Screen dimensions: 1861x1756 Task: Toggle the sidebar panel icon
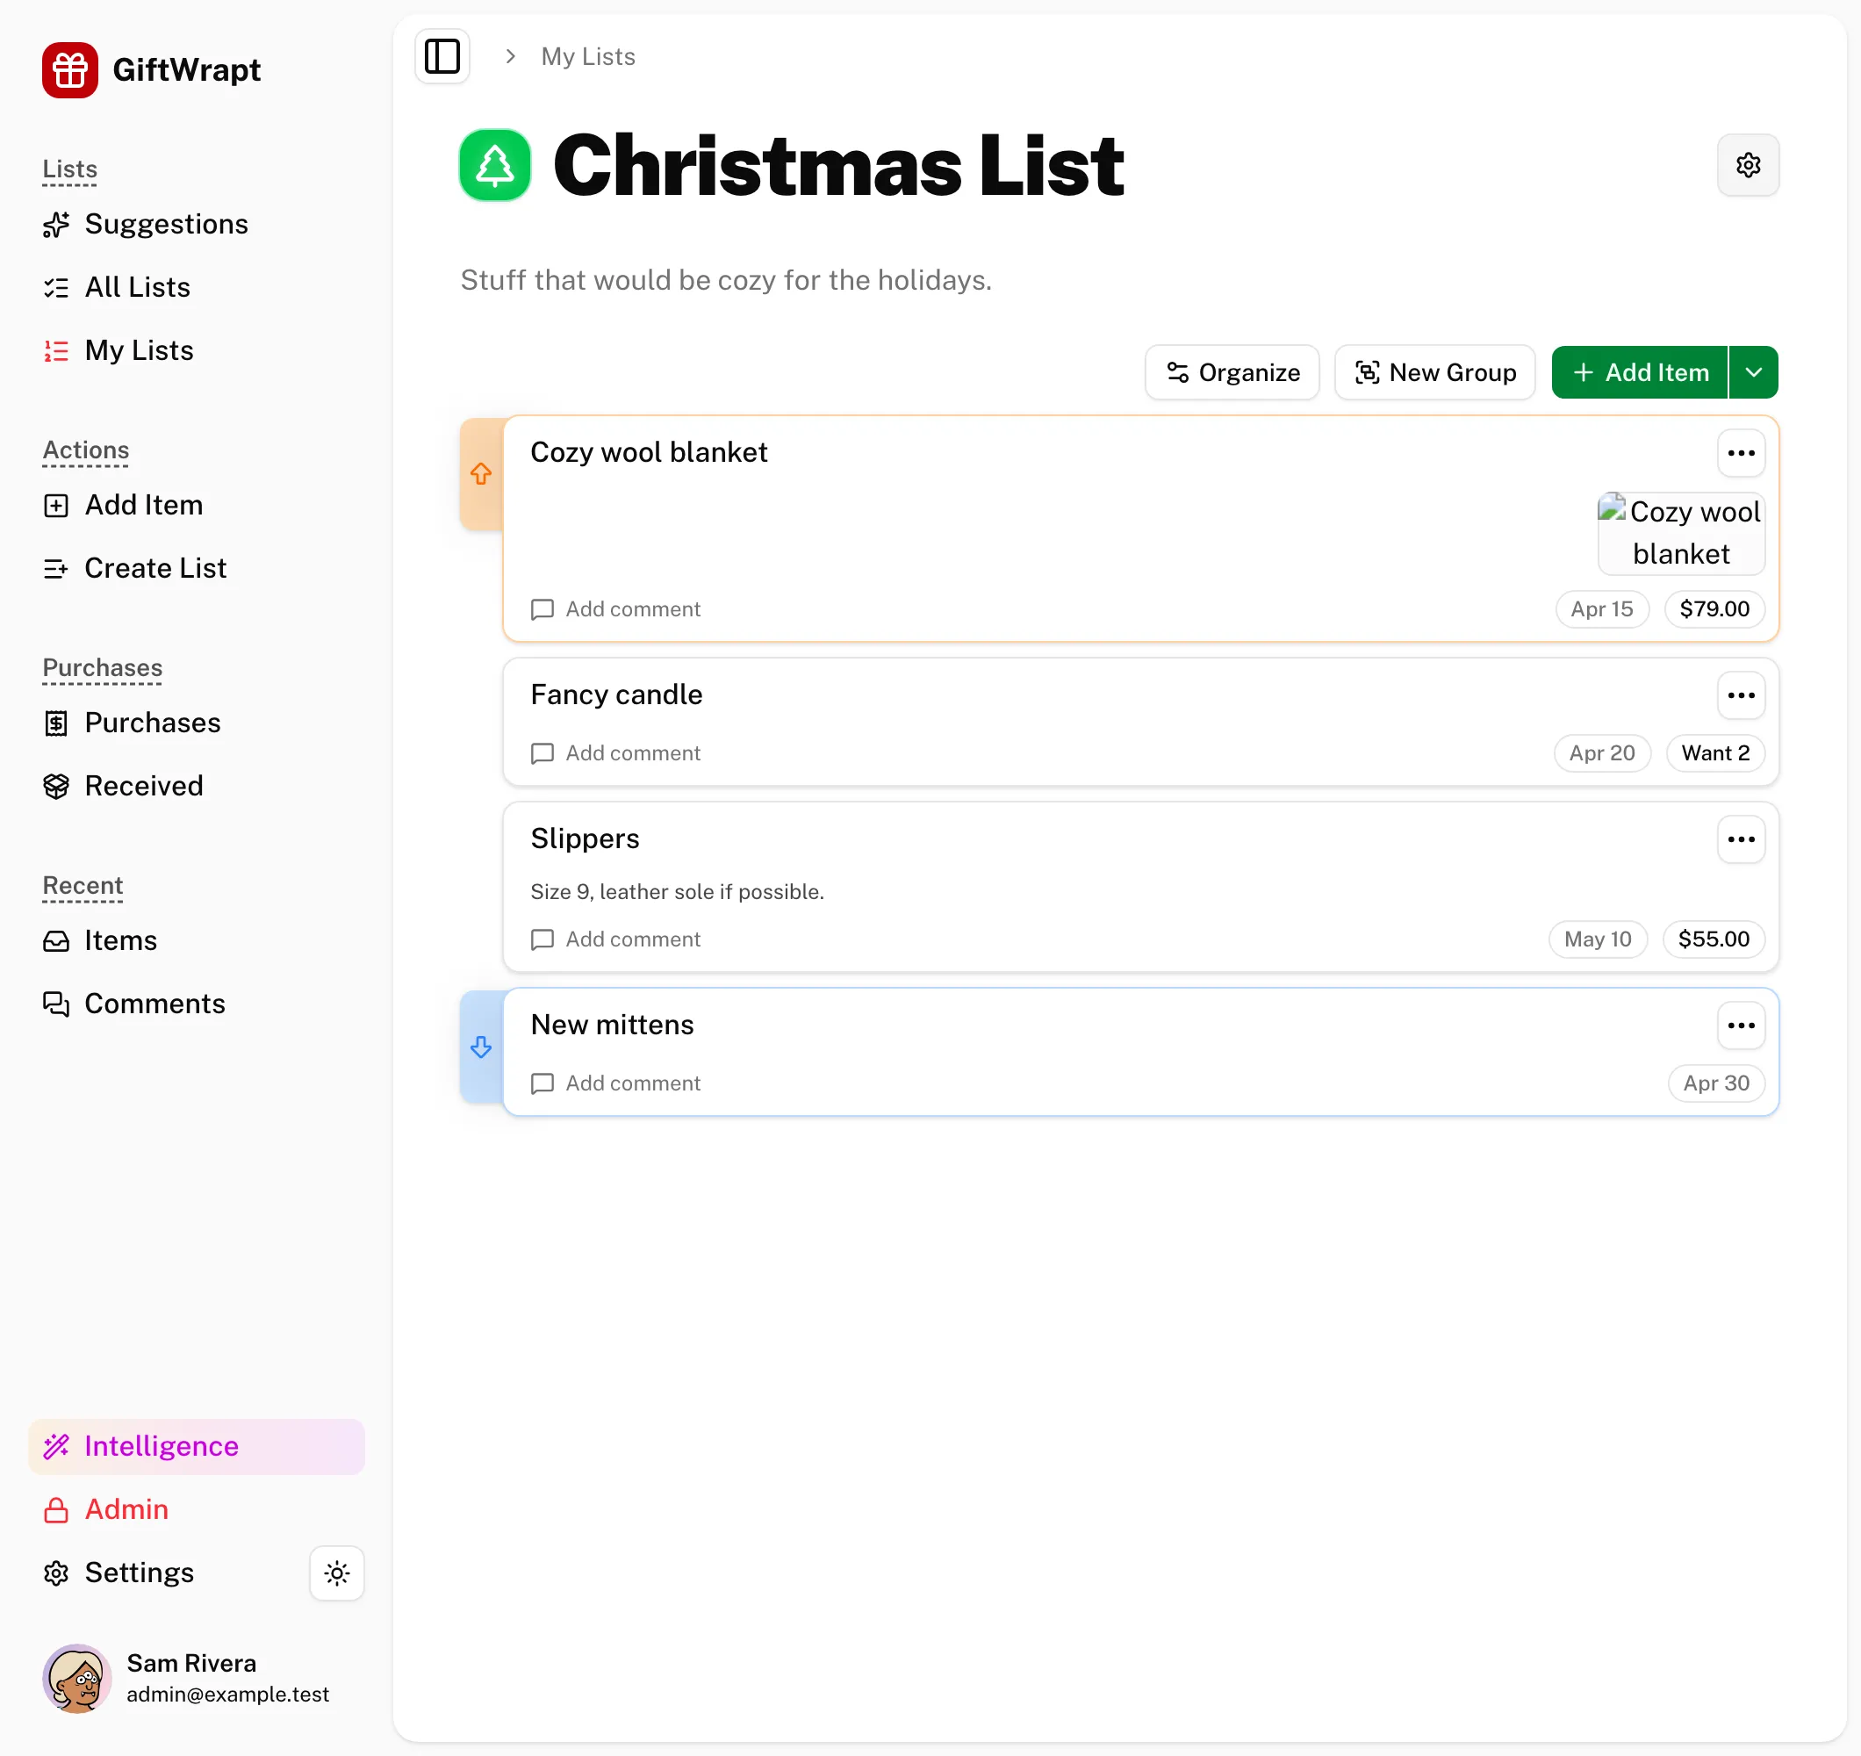pos(442,56)
